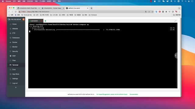The height and width of the screenshot is (109, 195).
Task: Open the Documentation link in footer
Action: pyautogui.click(x=134, y=94)
